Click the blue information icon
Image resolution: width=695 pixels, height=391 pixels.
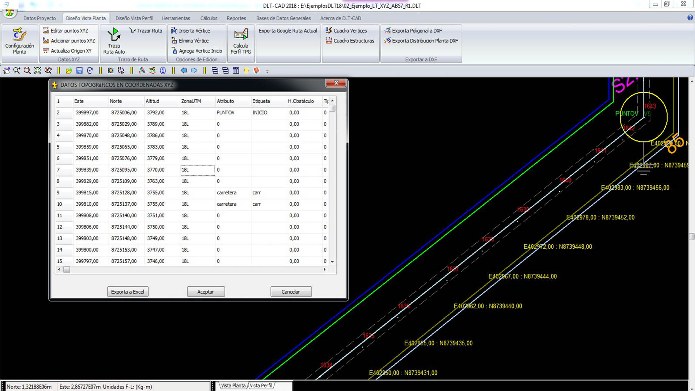click(163, 71)
